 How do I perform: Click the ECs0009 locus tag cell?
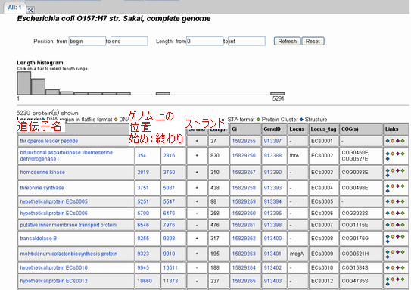coord(322,254)
